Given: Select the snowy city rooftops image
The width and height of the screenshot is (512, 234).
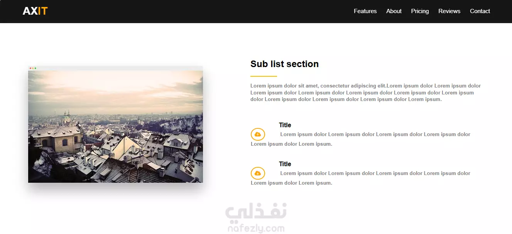Looking at the screenshot, I should click(x=115, y=126).
